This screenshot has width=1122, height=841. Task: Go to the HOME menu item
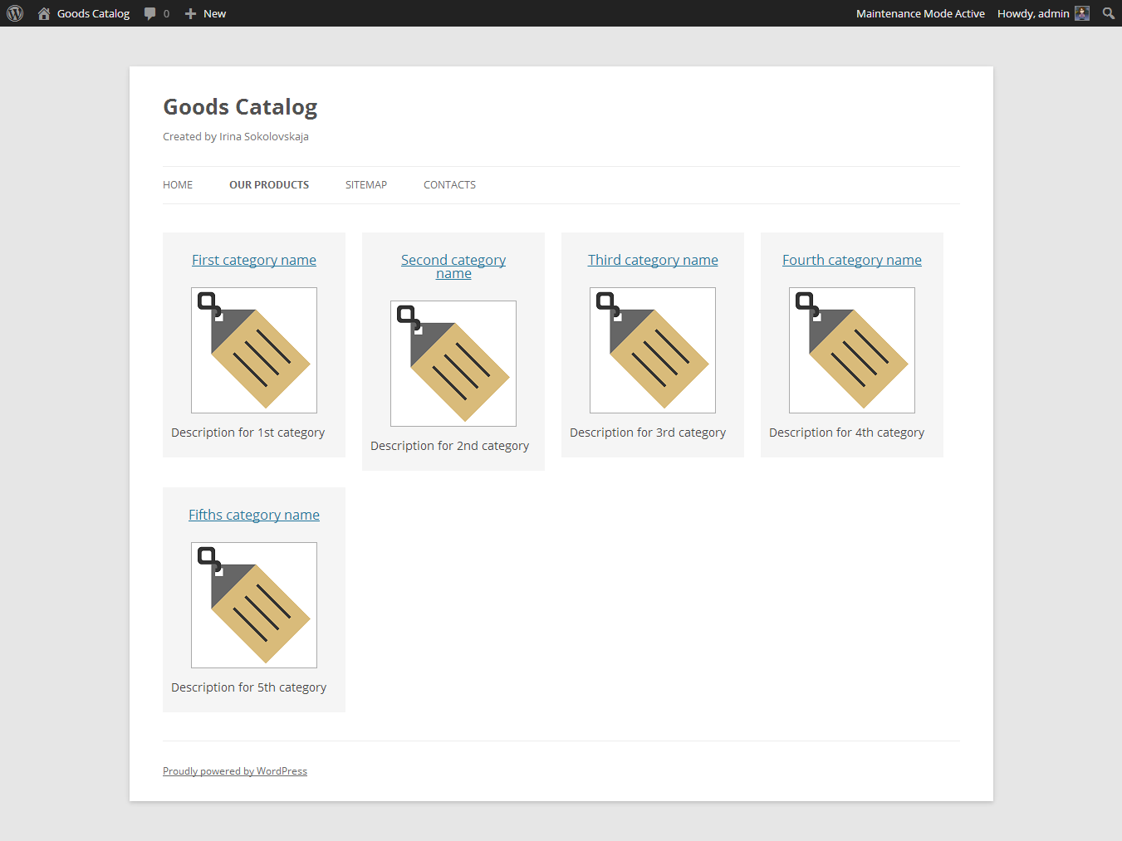point(178,185)
